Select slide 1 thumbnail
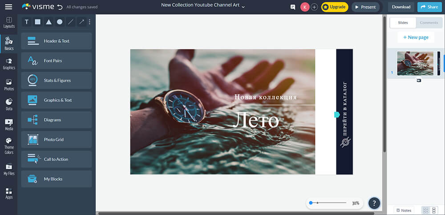 415,63
